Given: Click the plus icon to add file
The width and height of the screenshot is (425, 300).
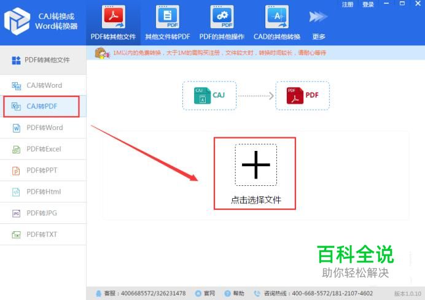Looking at the screenshot, I should click(256, 164).
